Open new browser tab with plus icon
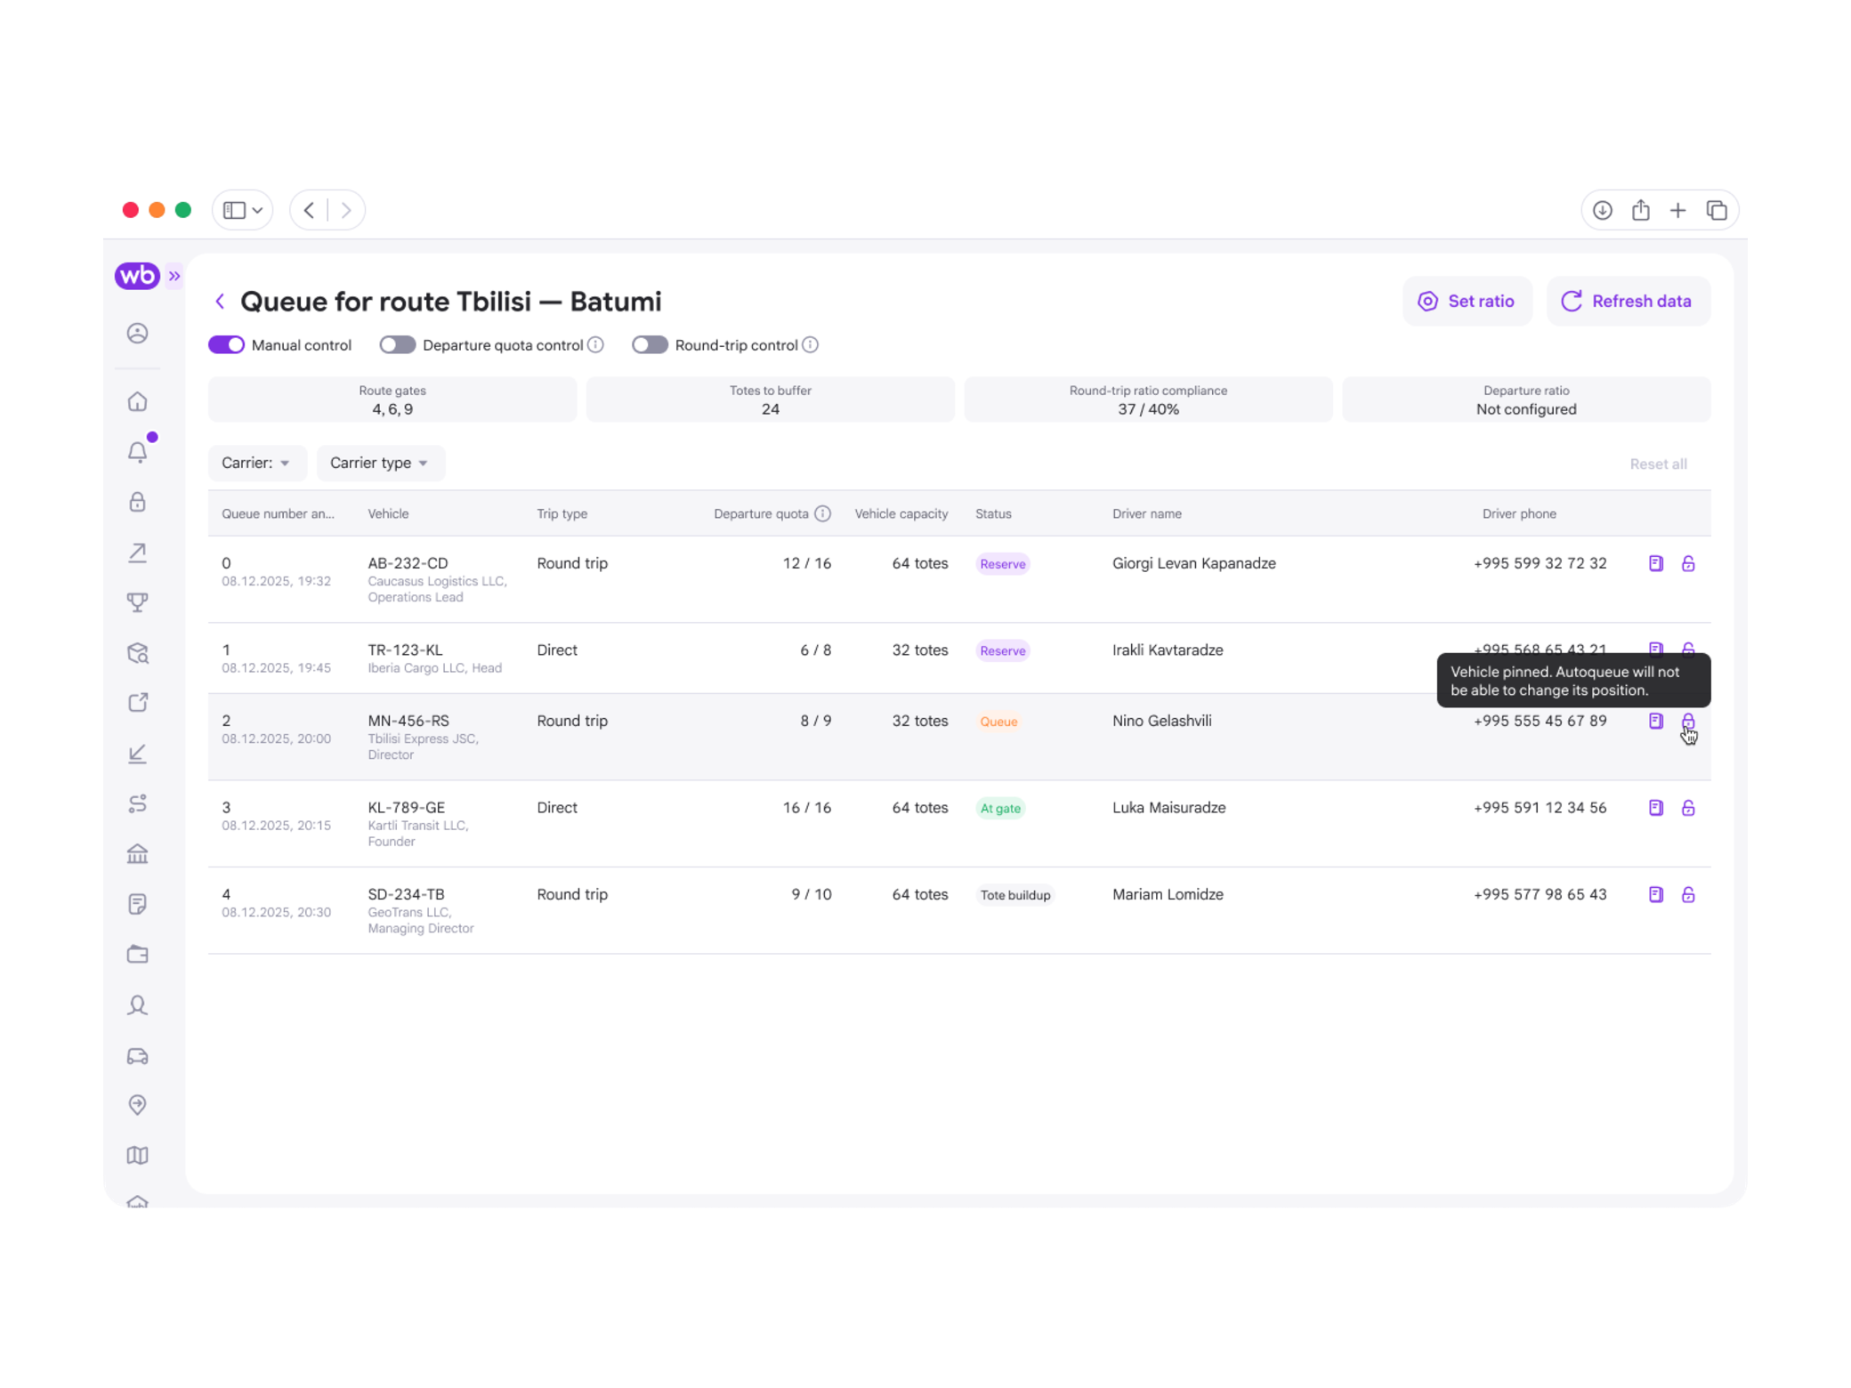1851x1388 pixels. [x=1677, y=211]
